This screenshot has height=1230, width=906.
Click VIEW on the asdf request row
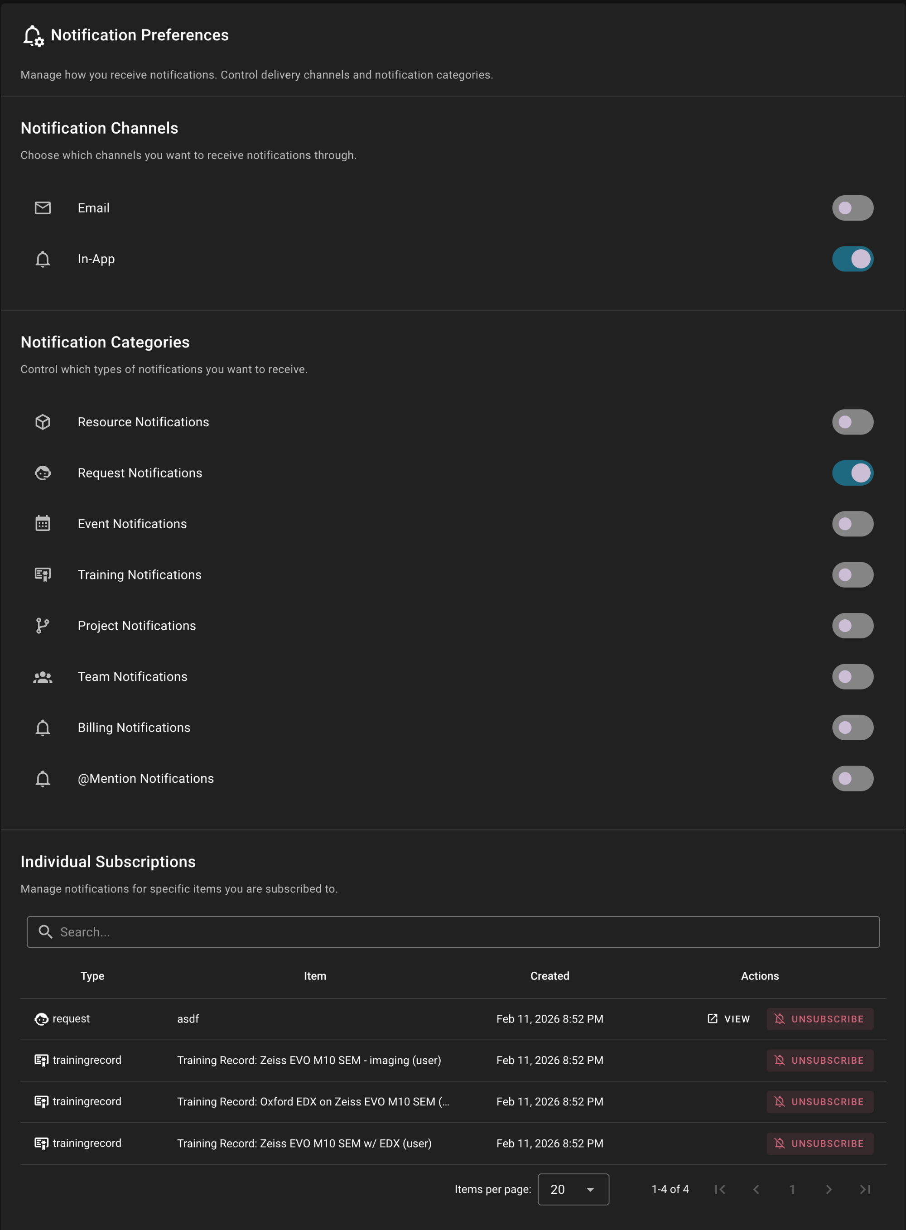pyautogui.click(x=728, y=1019)
